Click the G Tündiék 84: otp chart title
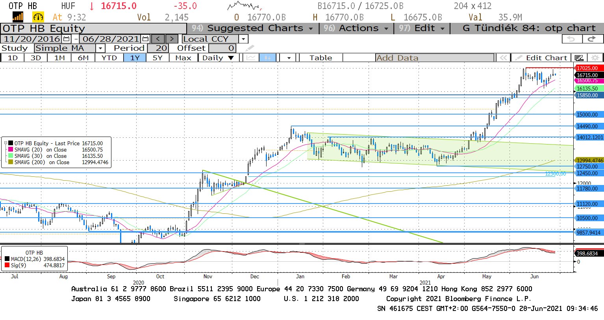Viewport: 604px width, 320px height. pyautogui.click(x=529, y=28)
